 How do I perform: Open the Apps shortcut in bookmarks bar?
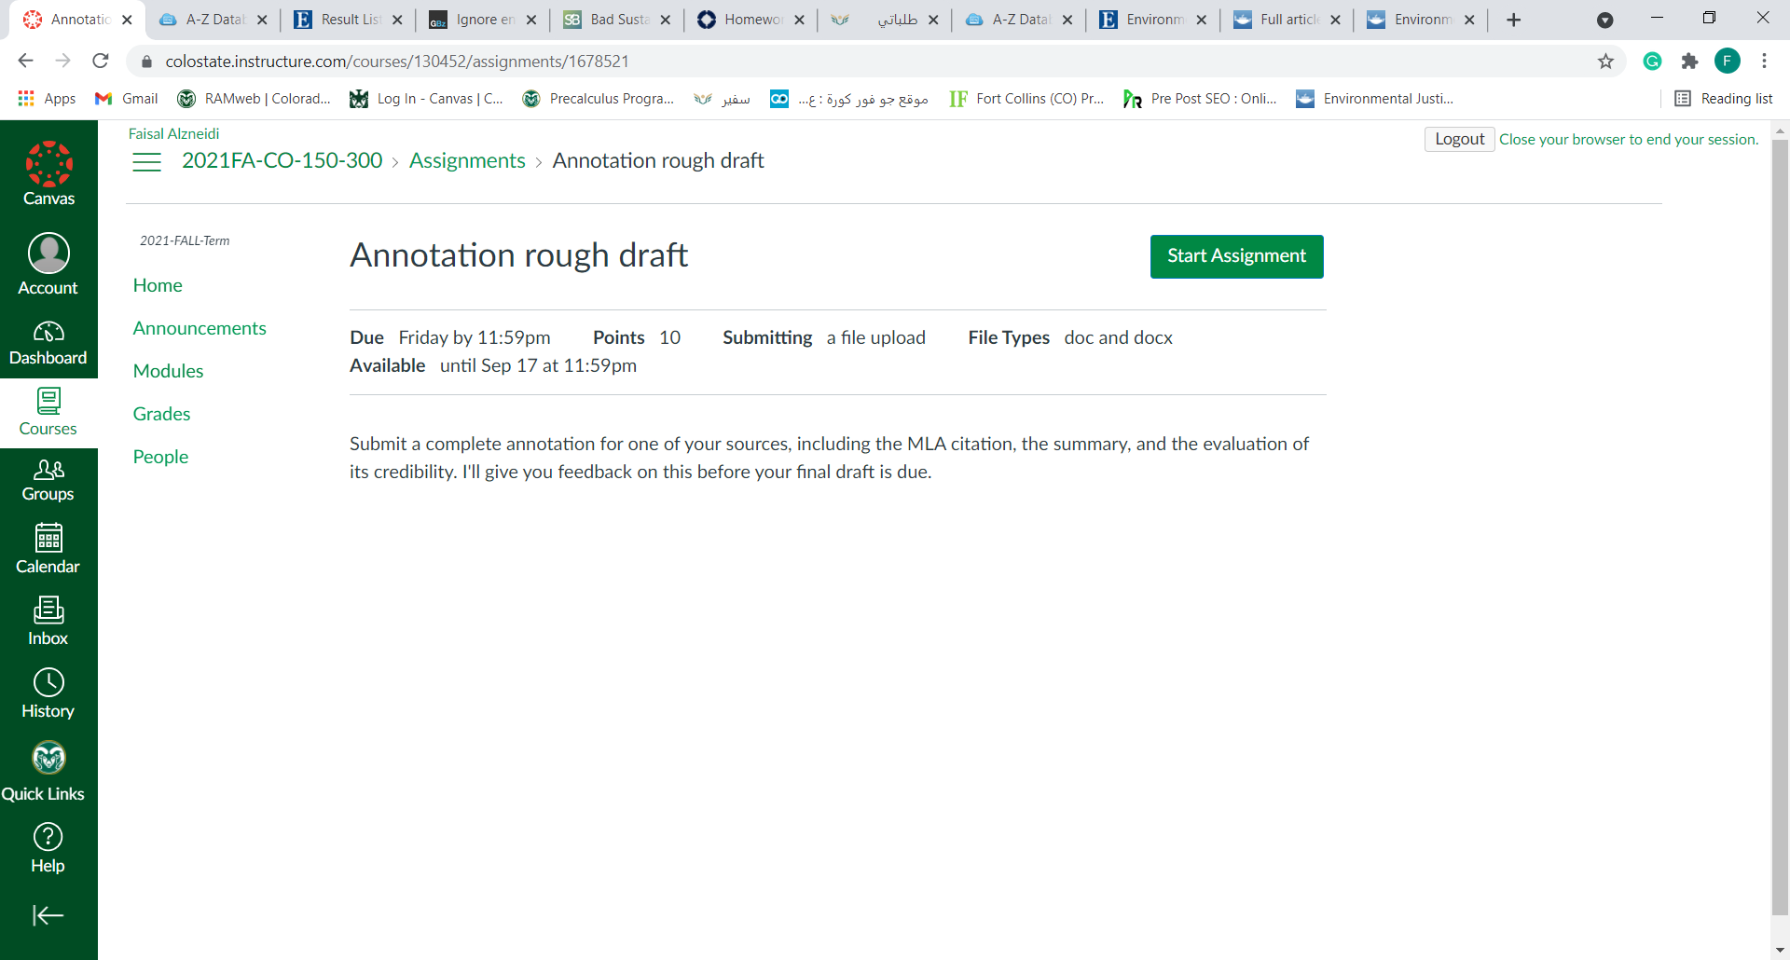pos(47,99)
